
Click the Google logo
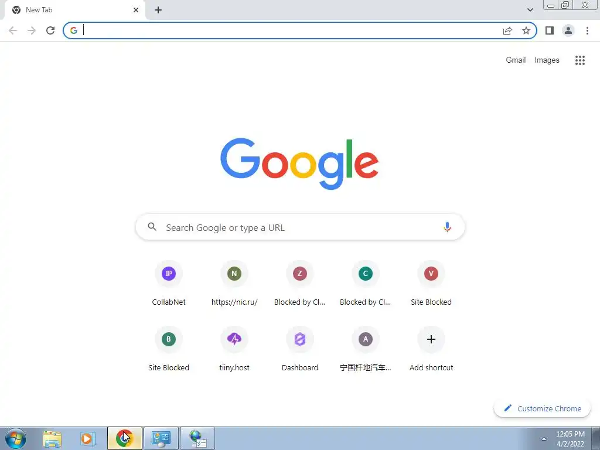point(299,163)
